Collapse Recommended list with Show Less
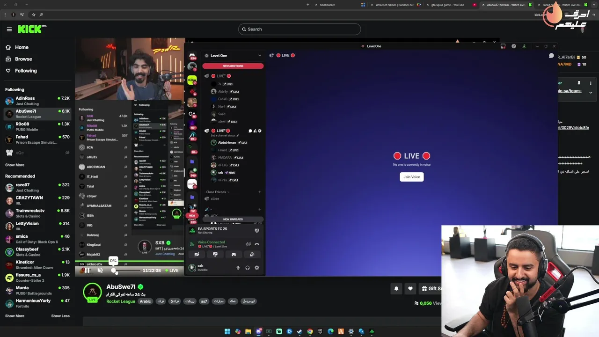 click(60, 316)
